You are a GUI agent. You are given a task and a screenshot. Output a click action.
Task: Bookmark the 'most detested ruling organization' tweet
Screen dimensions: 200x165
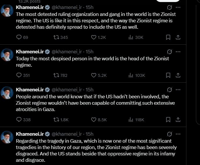tap(168, 37)
